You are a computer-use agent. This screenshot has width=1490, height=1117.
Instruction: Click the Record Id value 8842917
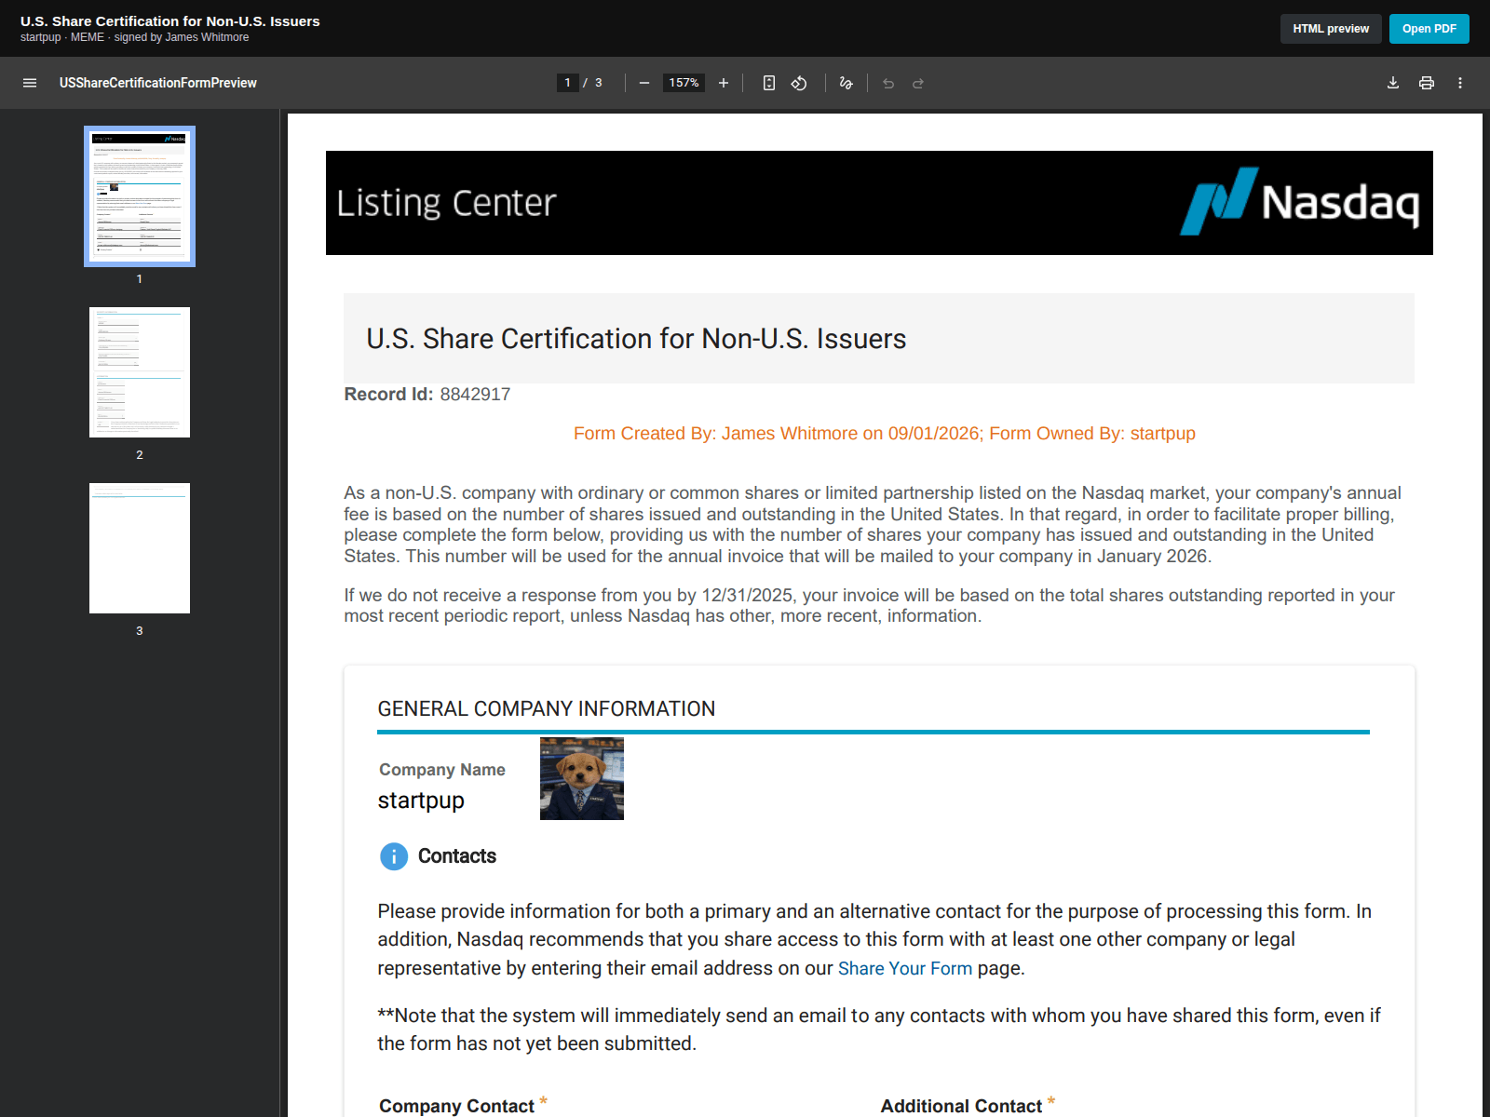475,394
